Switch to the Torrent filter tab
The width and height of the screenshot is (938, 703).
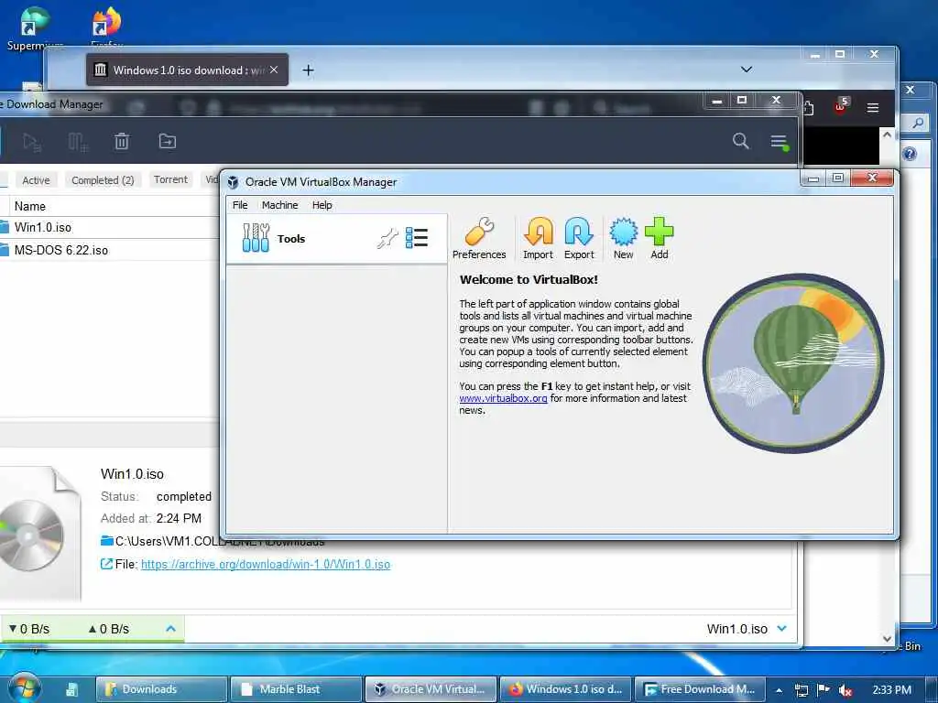pos(170,179)
